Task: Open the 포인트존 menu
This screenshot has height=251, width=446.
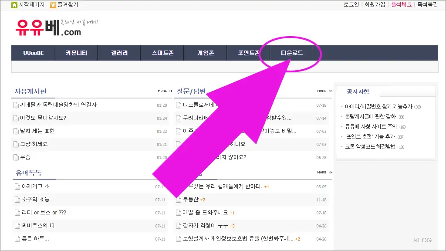Action: 249,53
